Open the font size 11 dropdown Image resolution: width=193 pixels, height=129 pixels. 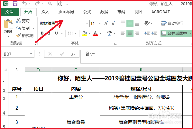point(100,23)
